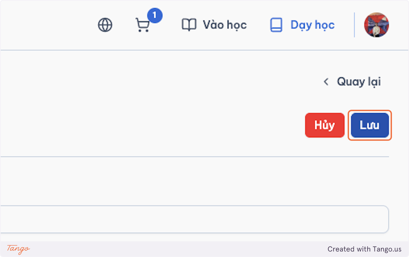Open the shopping cart icon

(x=142, y=25)
